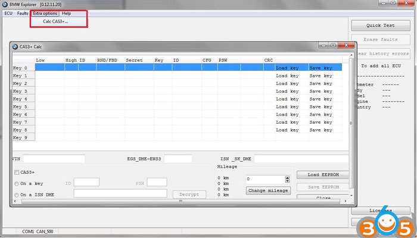Image resolution: width=417 pixels, height=238 pixels.
Task: Maximize the CAS3+ Calc window
Action: pos(333,45)
